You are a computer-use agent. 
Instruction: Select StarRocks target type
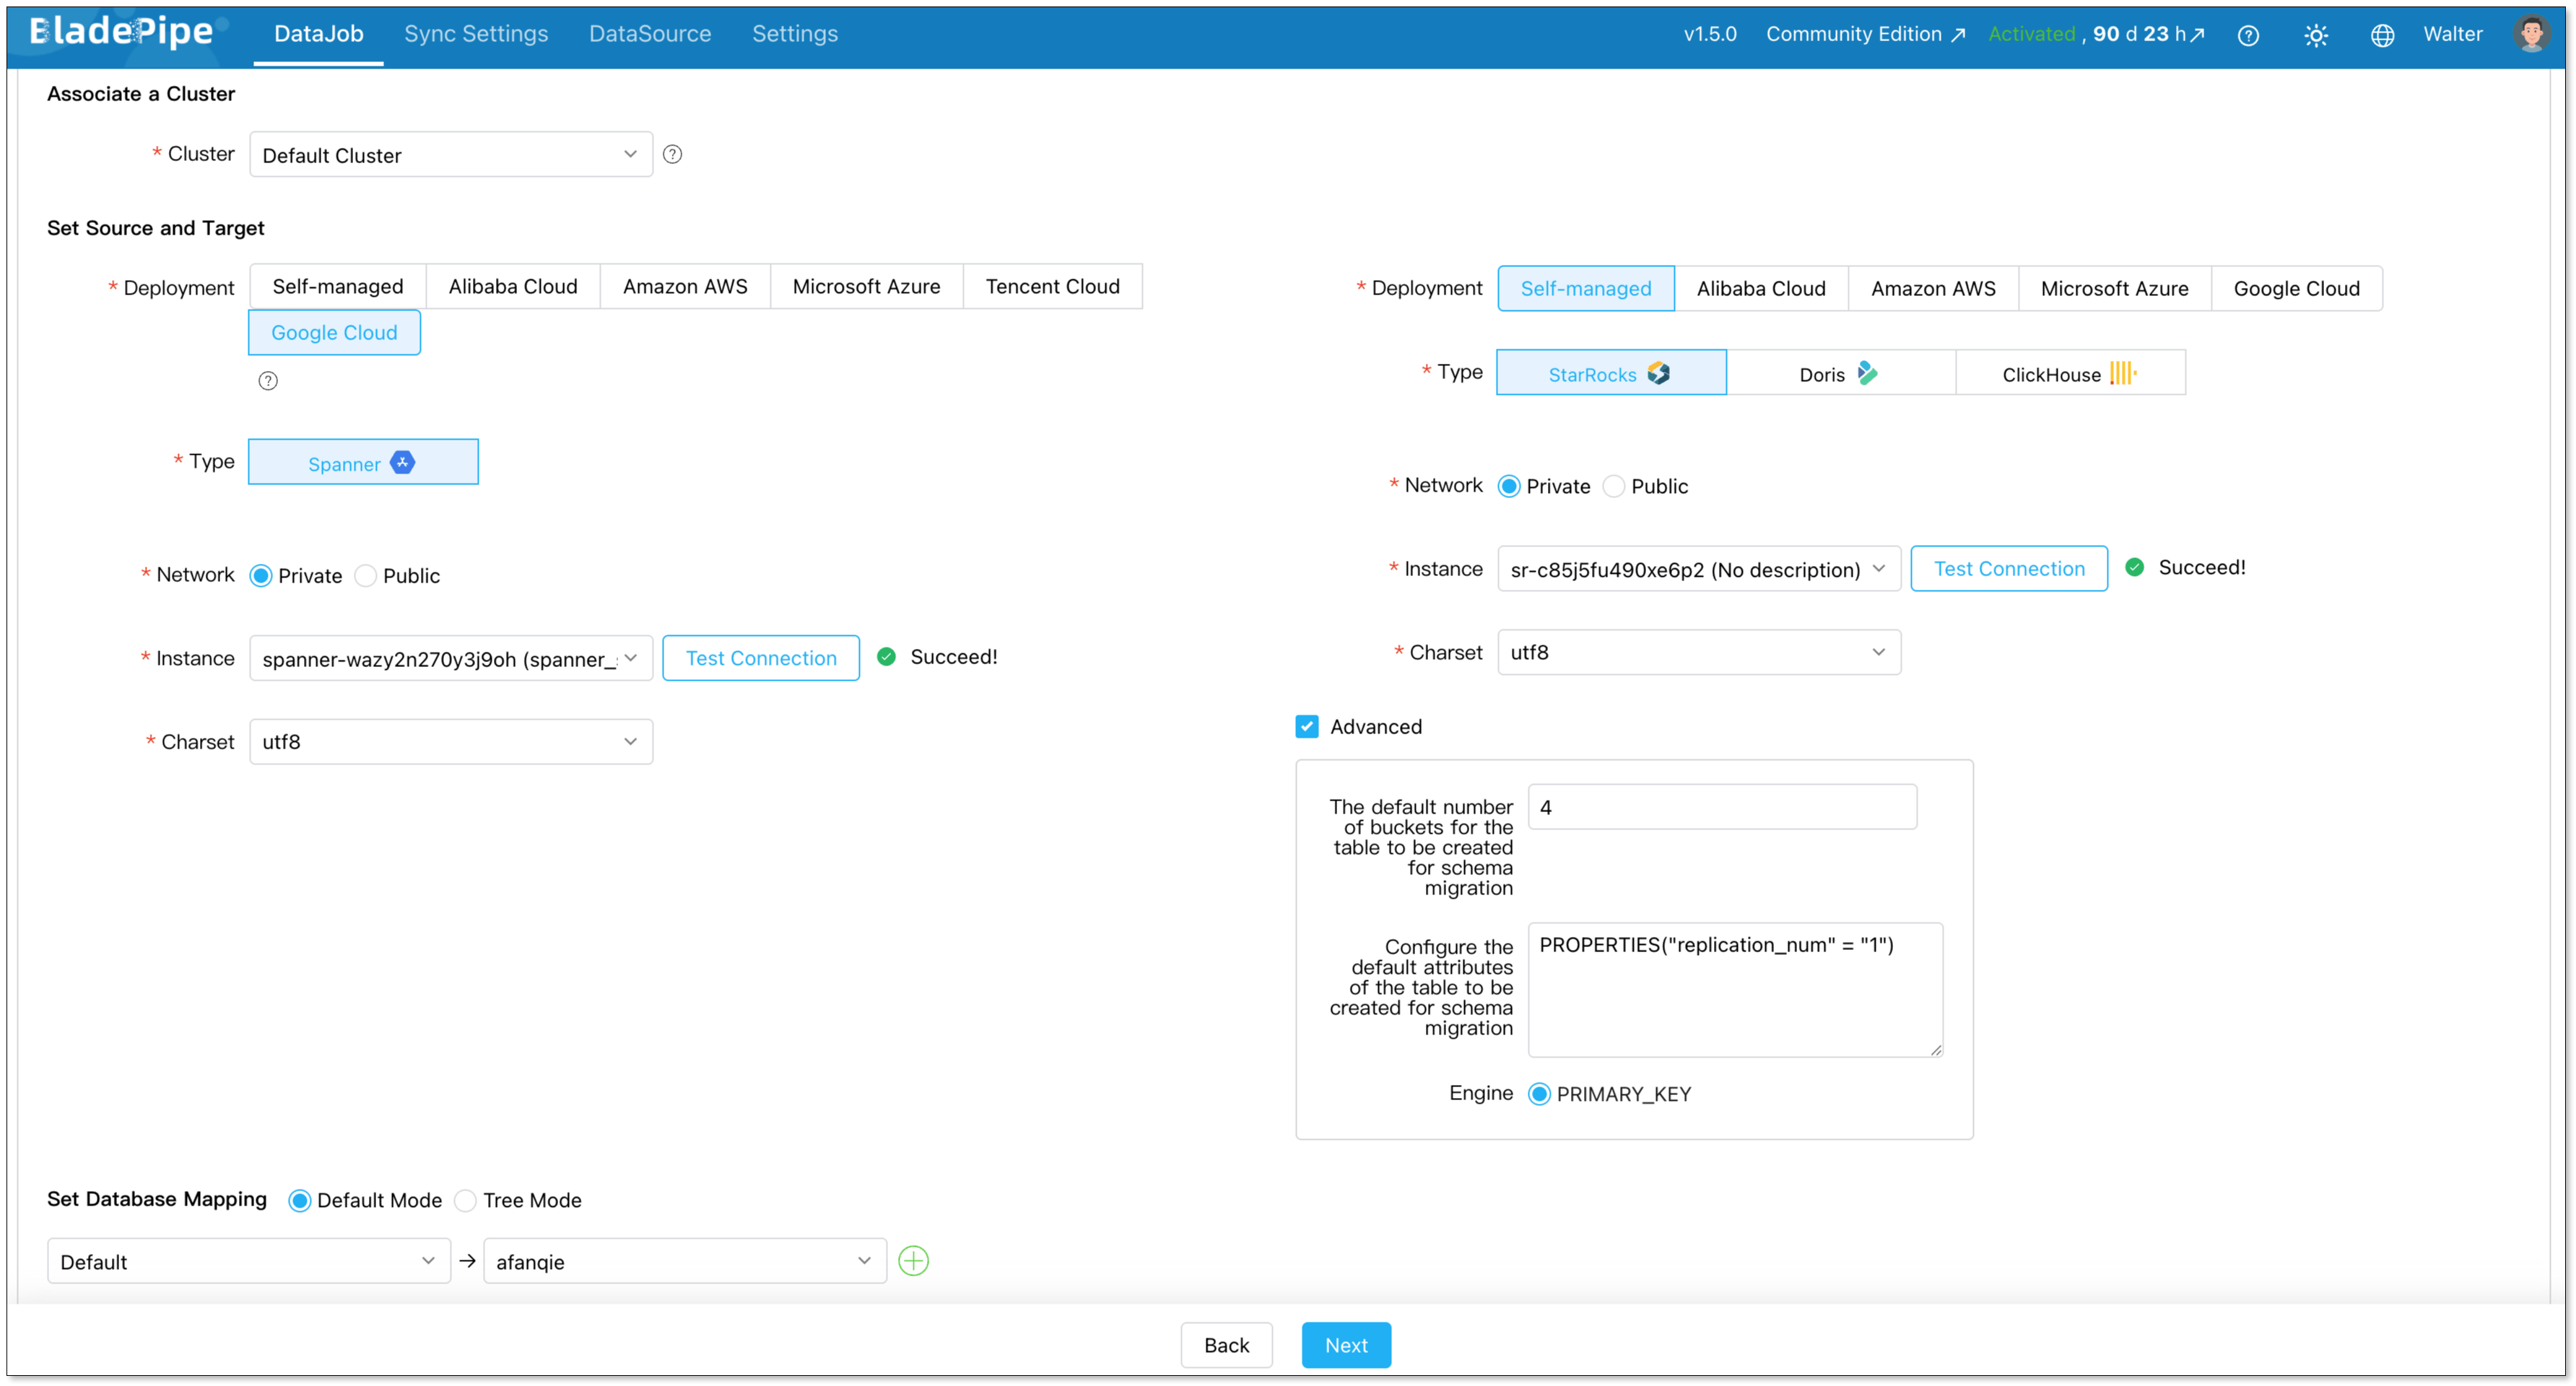tap(1611, 373)
